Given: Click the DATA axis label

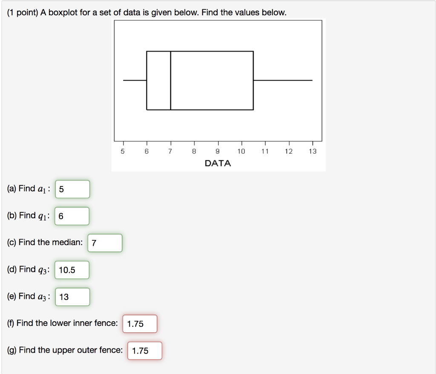Looking at the screenshot, I should coord(218,163).
